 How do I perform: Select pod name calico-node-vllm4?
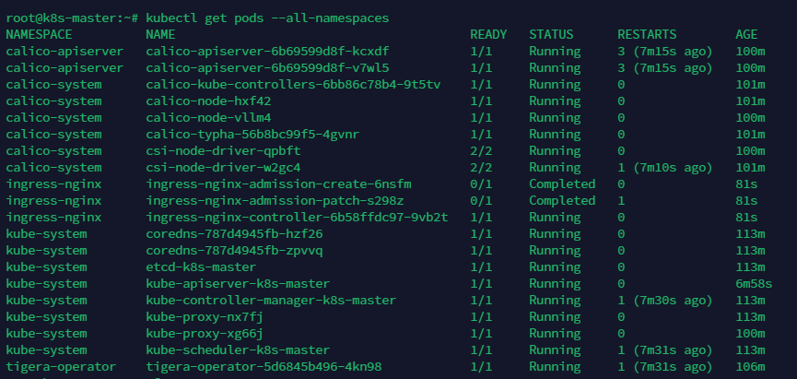208,117
